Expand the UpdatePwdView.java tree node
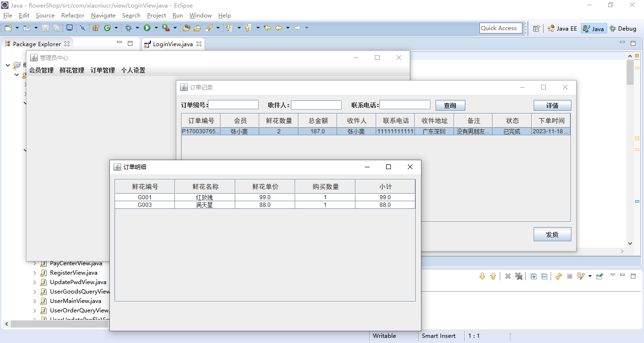This screenshot has height=343, width=644. [x=35, y=282]
